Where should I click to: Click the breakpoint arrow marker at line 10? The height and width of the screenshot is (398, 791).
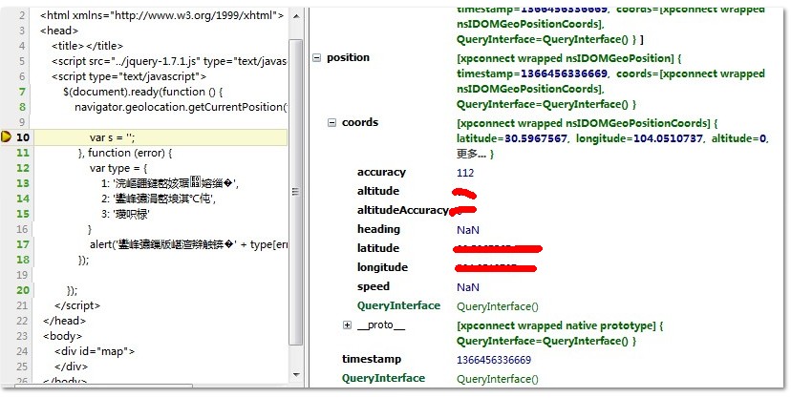(x=6, y=136)
